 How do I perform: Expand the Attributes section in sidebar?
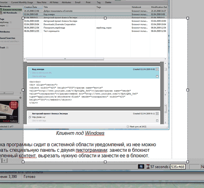(x=5, y=32)
